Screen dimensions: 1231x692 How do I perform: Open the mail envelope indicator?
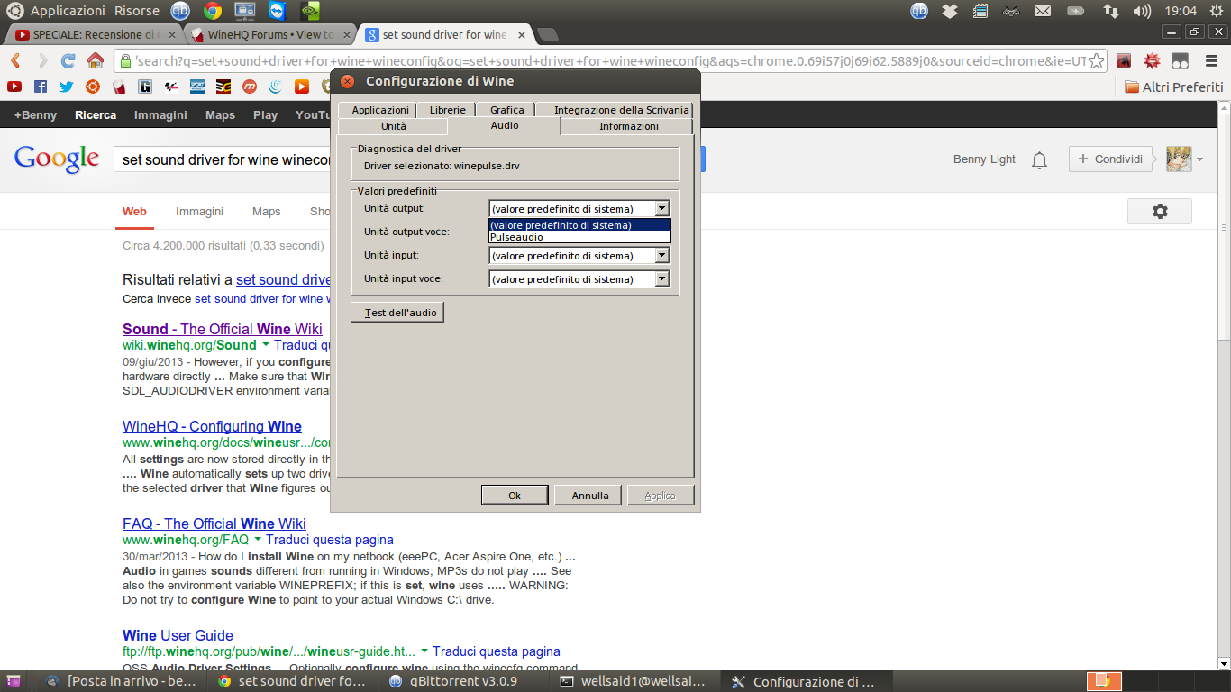click(1043, 11)
